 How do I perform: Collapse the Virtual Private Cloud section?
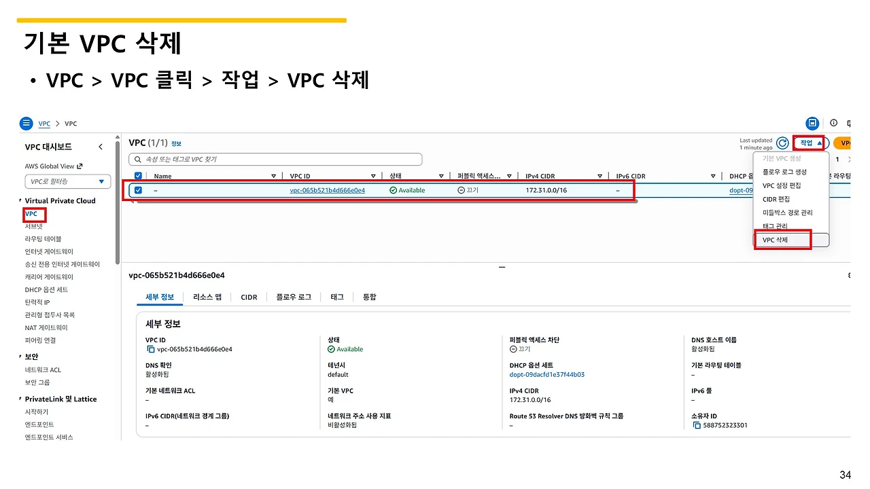click(x=20, y=201)
